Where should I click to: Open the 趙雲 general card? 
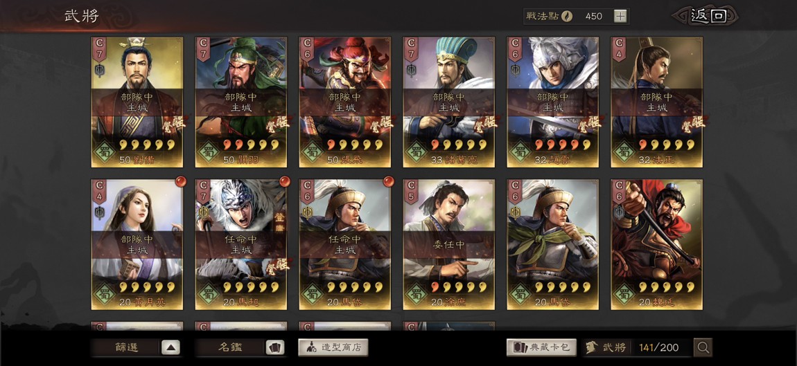552,102
